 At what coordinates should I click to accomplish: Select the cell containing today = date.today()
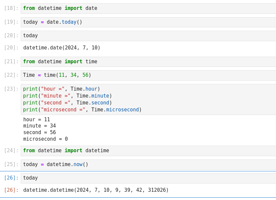[148, 22]
